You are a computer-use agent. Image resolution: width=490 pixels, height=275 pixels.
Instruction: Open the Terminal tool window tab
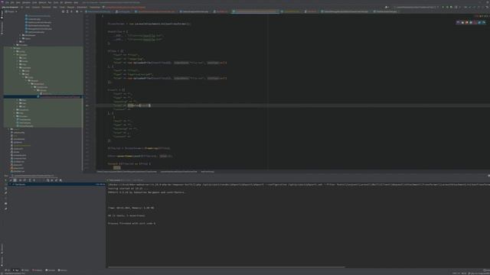[x=51, y=270]
